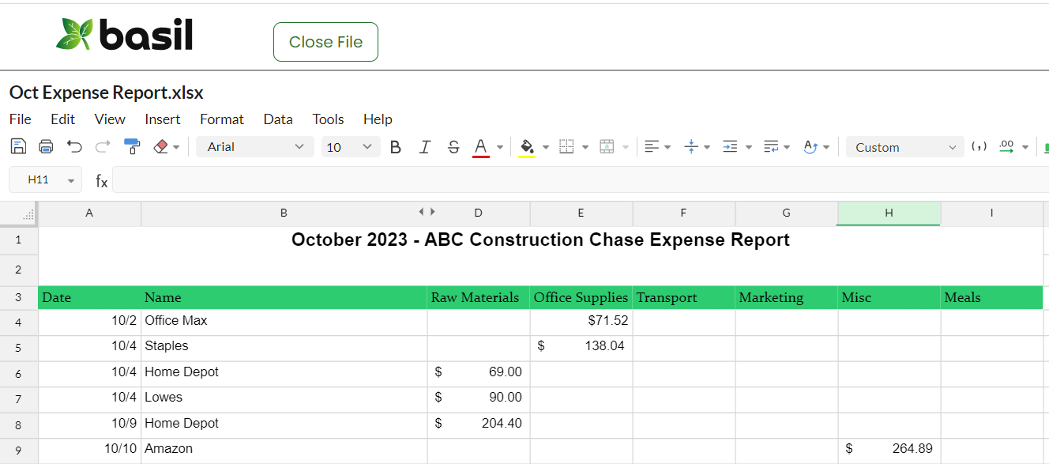The height and width of the screenshot is (464, 1049).
Task: Click the yellow fill color bucket
Action: tap(527, 147)
